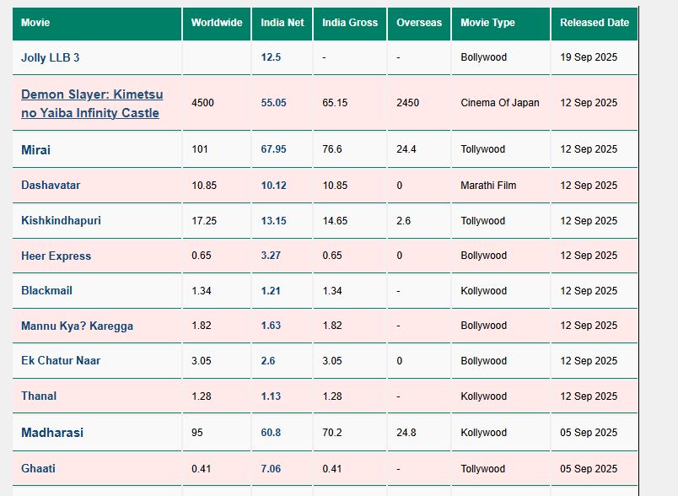Open the Madharasi movie link

pos(52,433)
